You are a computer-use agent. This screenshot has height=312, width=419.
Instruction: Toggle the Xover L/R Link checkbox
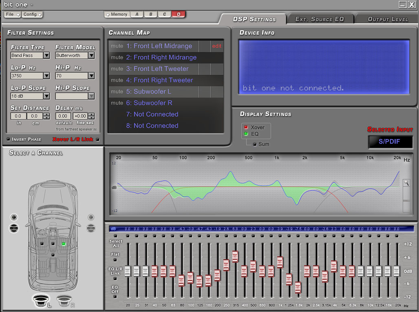click(97, 139)
